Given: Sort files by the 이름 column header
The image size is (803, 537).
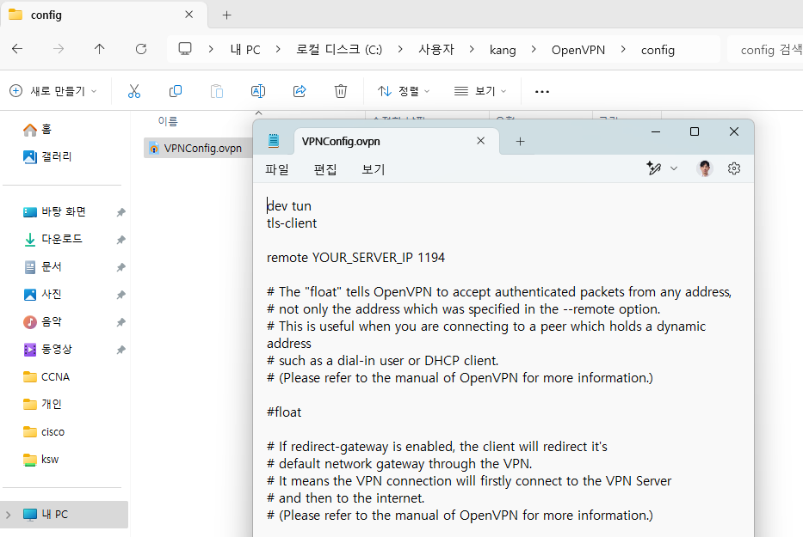Looking at the screenshot, I should click(168, 121).
